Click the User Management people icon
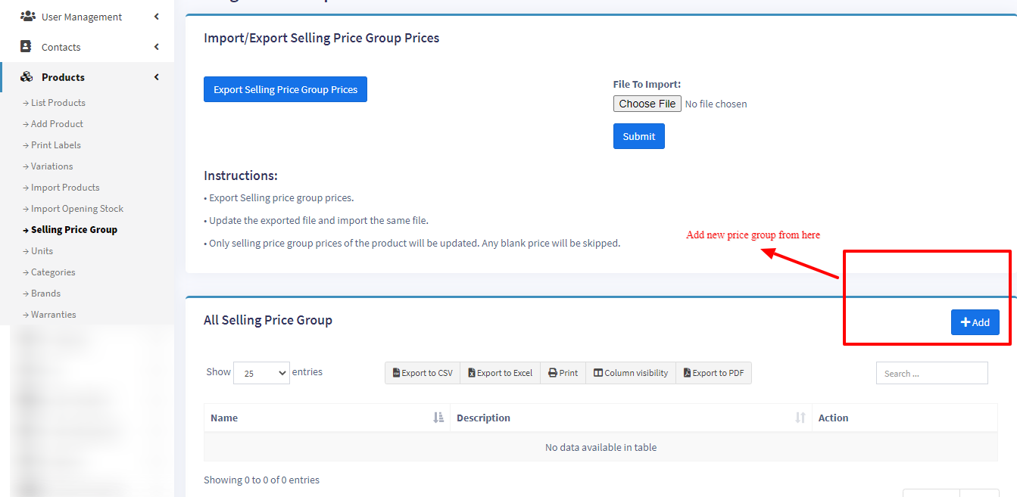 27,16
